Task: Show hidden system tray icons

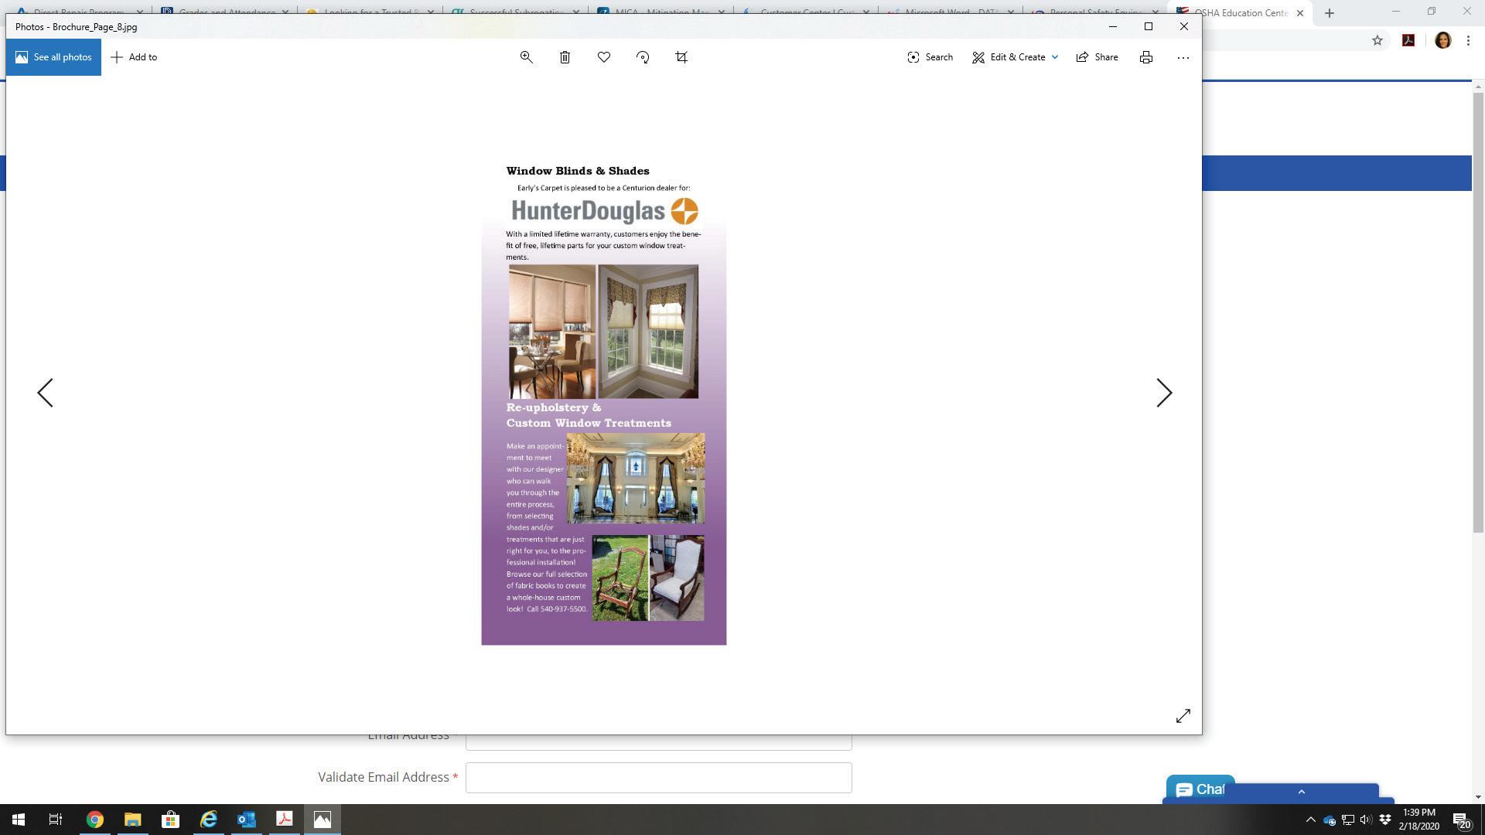Action: (1310, 820)
